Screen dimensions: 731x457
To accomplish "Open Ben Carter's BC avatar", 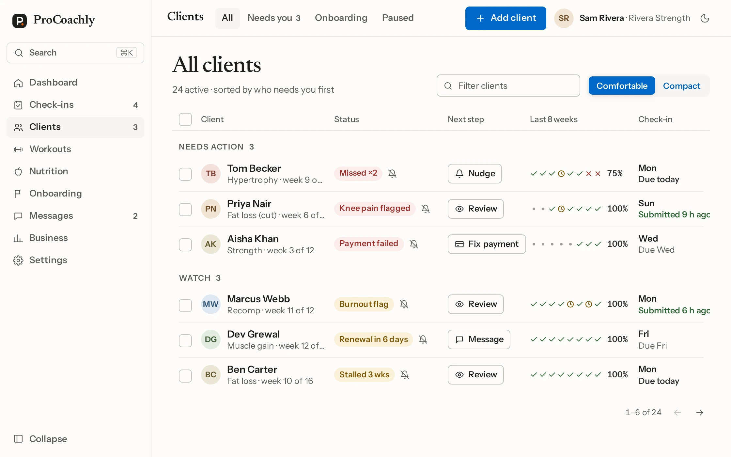I will click(211, 375).
